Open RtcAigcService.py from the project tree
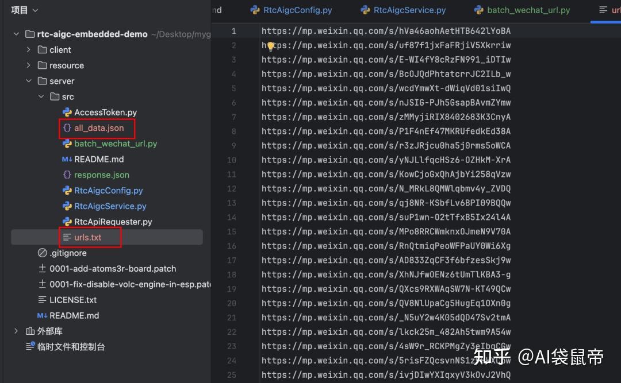 110,206
